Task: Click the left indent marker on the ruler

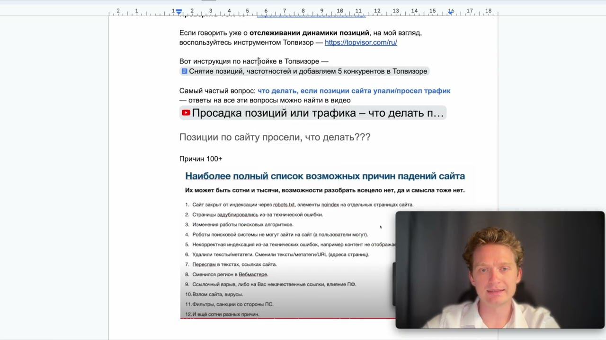Action: [x=179, y=12]
